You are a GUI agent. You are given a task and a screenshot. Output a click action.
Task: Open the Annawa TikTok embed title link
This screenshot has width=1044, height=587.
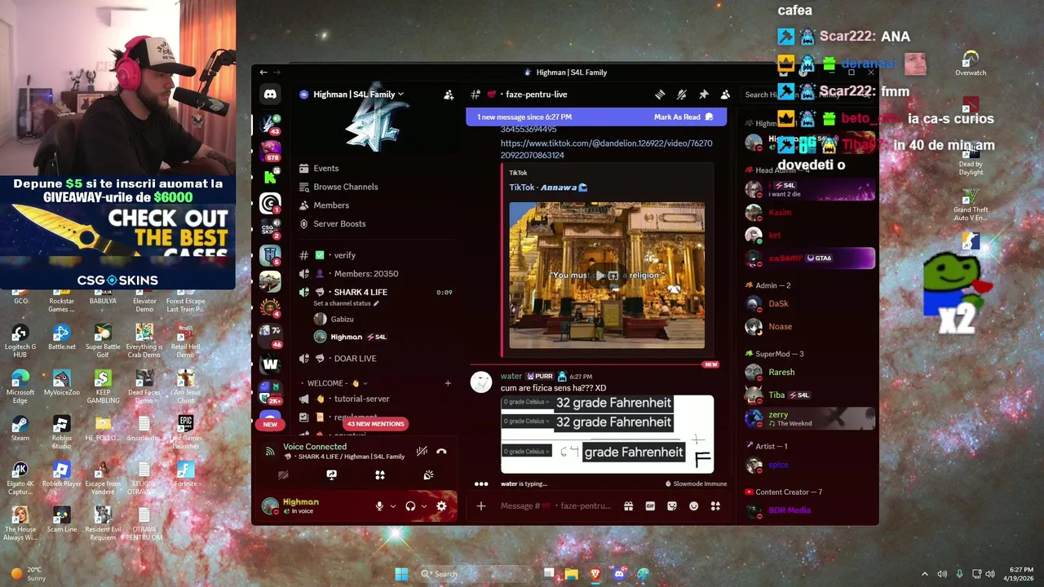pyautogui.click(x=549, y=188)
